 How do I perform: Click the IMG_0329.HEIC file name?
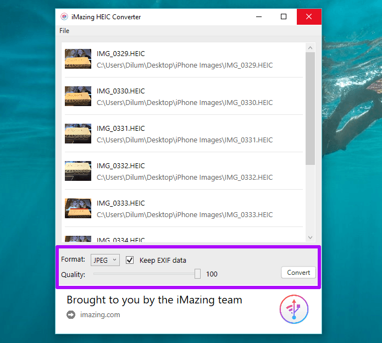point(120,54)
